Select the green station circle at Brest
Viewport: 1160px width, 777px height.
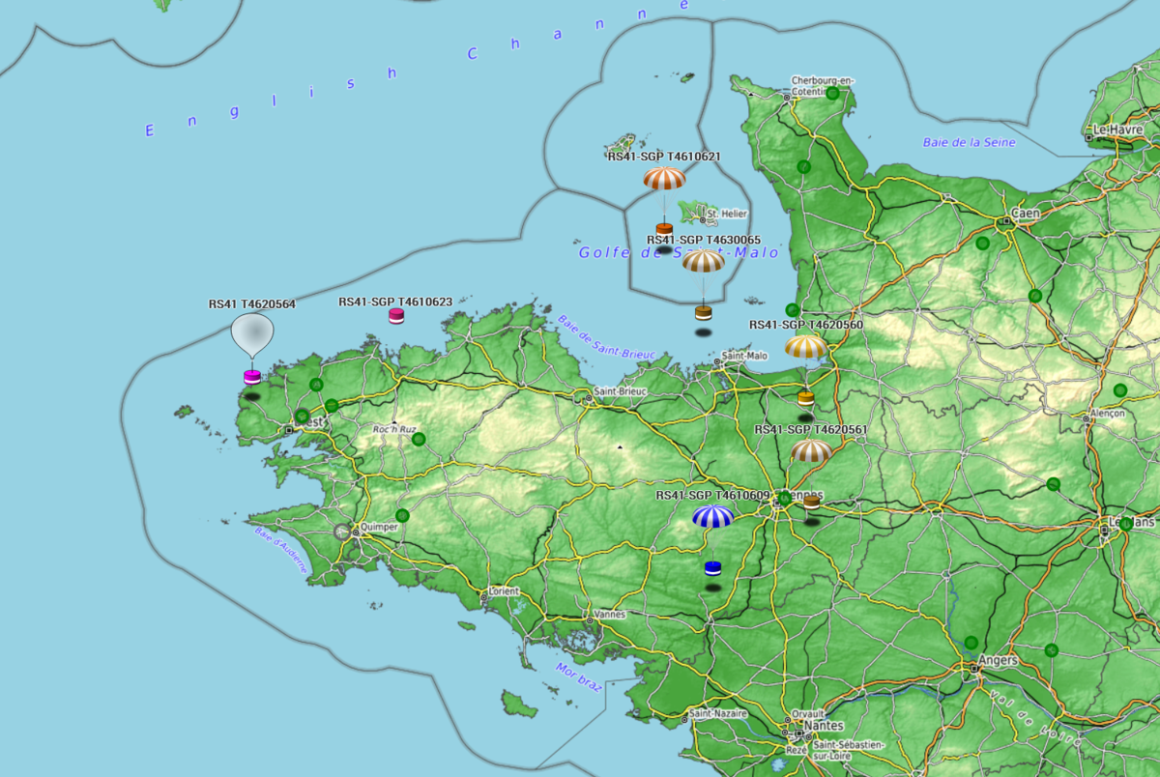(x=303, y=417)
